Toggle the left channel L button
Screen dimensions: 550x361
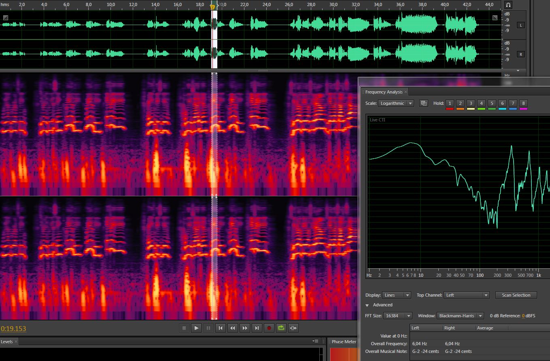(520, 25)
